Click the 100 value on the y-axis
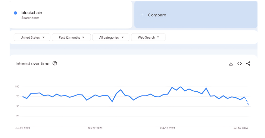Image resolution: width=265 pixels, height=138 pixels. click(x=17, y=87)
